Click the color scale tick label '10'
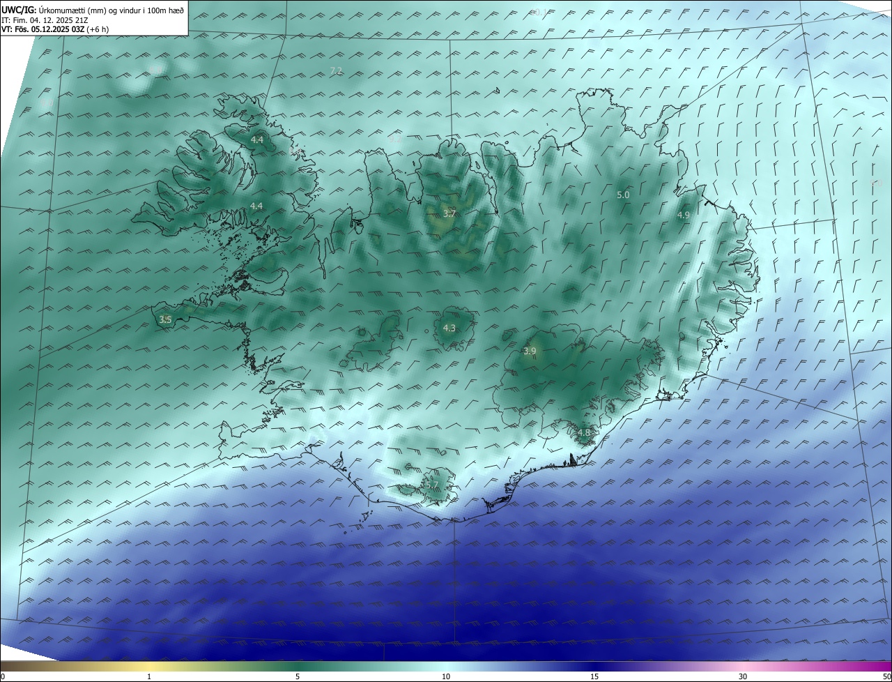Viewport: 892px width, 682px height. tap(446, 676)
